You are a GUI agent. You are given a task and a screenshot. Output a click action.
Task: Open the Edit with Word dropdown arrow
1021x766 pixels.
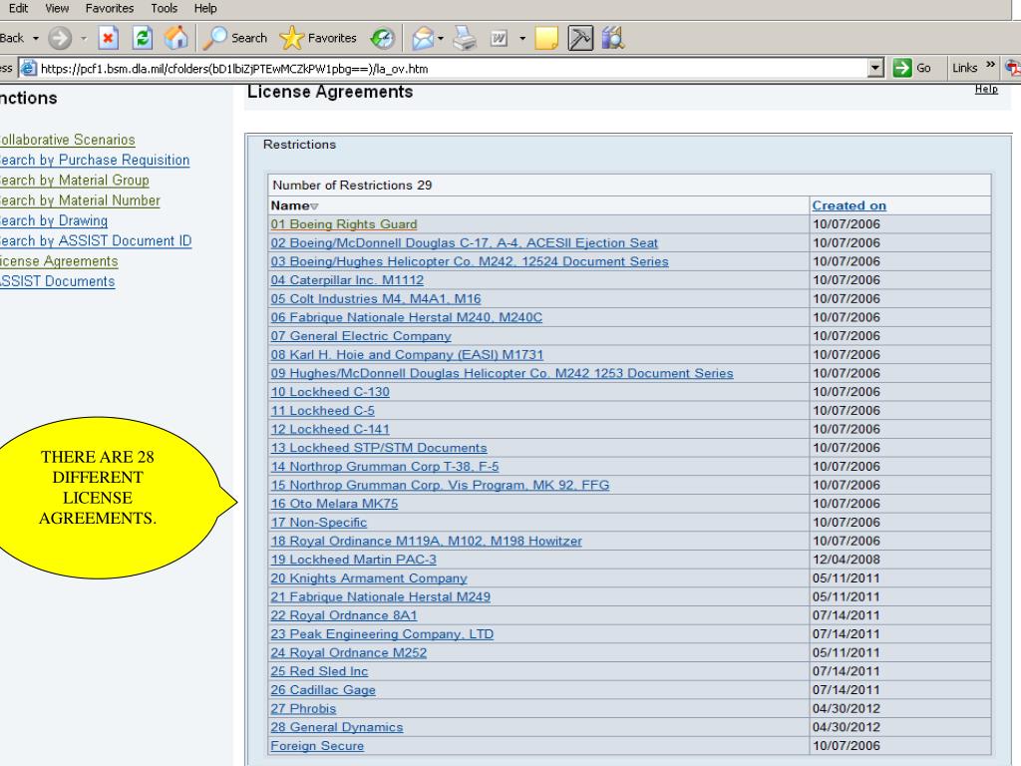pyautogui.click(x=522, y=39)
